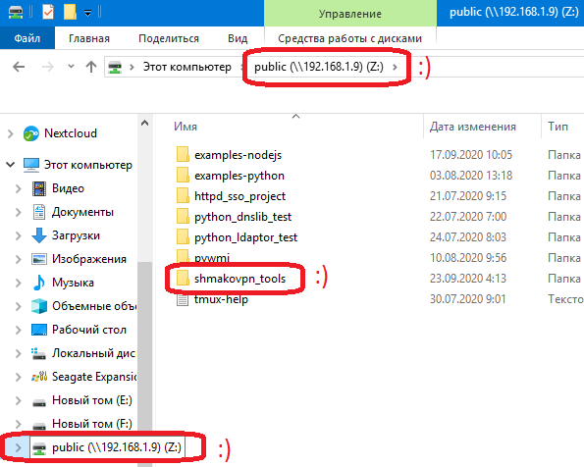The height and width of the screenshot is (467, 584).
Task: Select Средства работы с дисками tab
Action: (349, 38)
